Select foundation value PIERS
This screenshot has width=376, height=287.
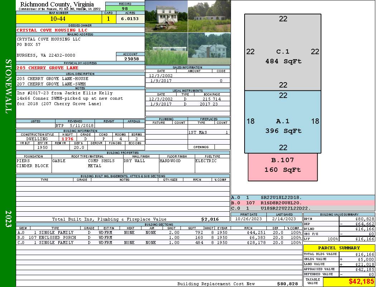tap(23, 161)
